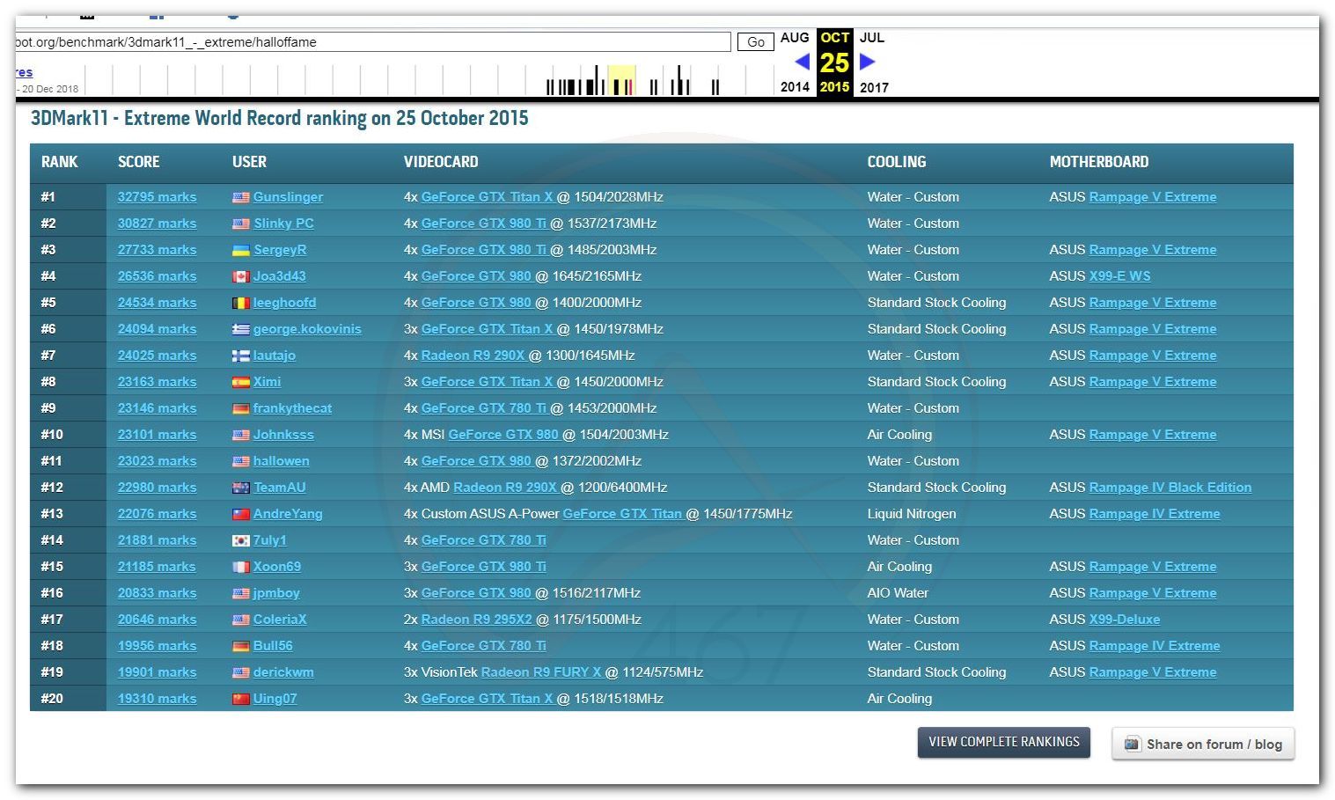Open Slinky PC user profile link
This screenshot has width=1335, height=800.
283,224
